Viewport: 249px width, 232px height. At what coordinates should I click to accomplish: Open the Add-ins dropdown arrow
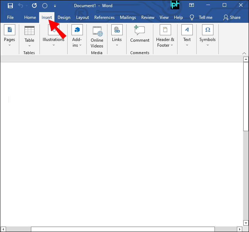(80, 45)
